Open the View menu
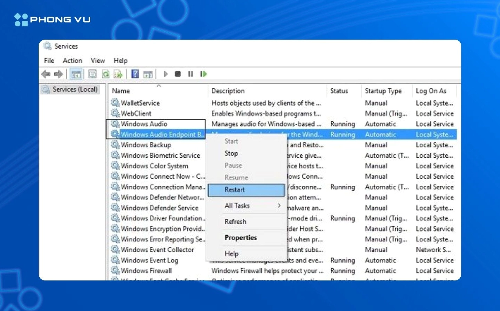 pyautogui.click(x=98, y=60)
